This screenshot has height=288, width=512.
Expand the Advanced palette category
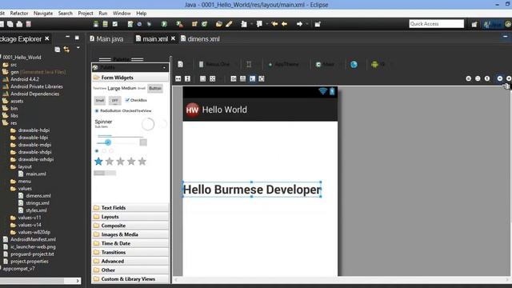[x=130, y=262]
